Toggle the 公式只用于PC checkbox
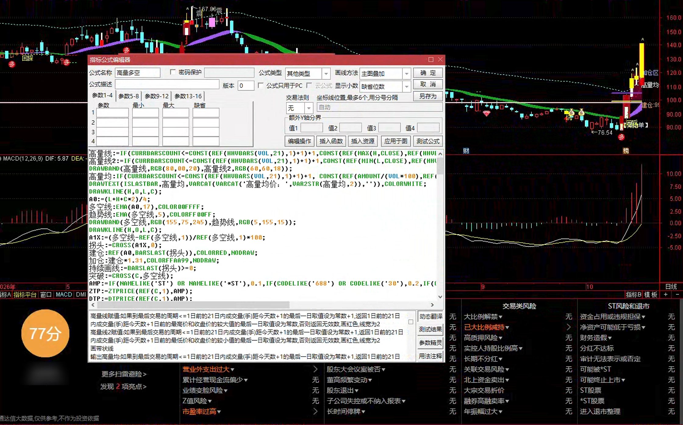 click(261, 86)
